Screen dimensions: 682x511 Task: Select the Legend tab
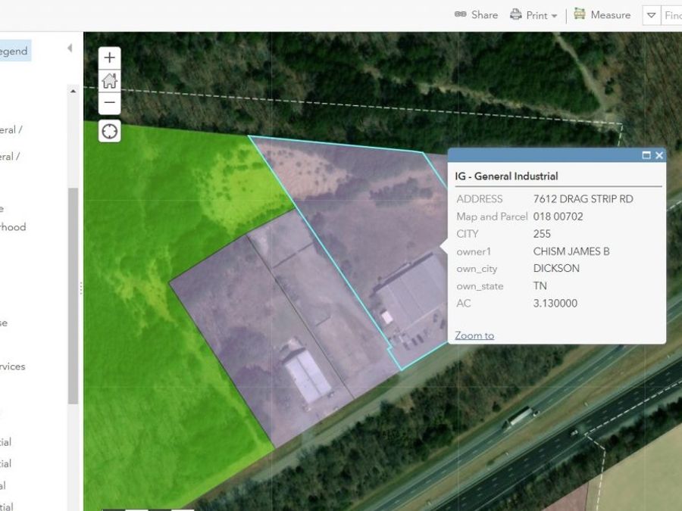coord(14,51)
